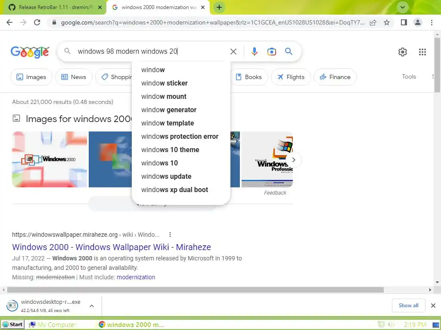This screenshot has width=441, height=330.
Task: Pick the "windows protection error" suggestion
Action: click(x=181, y=136)
